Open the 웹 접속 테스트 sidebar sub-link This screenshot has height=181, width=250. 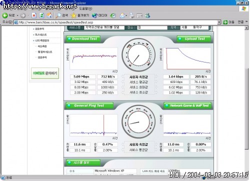click(45, 52)
